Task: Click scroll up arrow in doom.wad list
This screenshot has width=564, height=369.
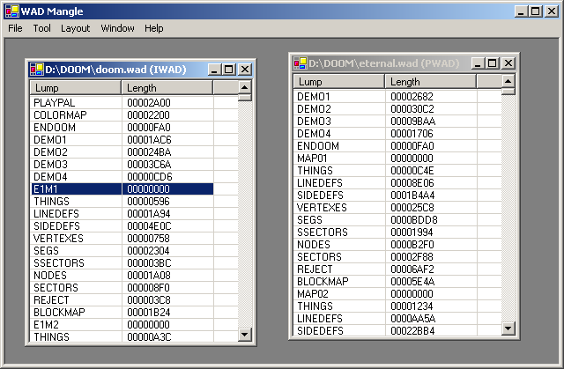Action: pyautogui.click(x=245, y=87)
